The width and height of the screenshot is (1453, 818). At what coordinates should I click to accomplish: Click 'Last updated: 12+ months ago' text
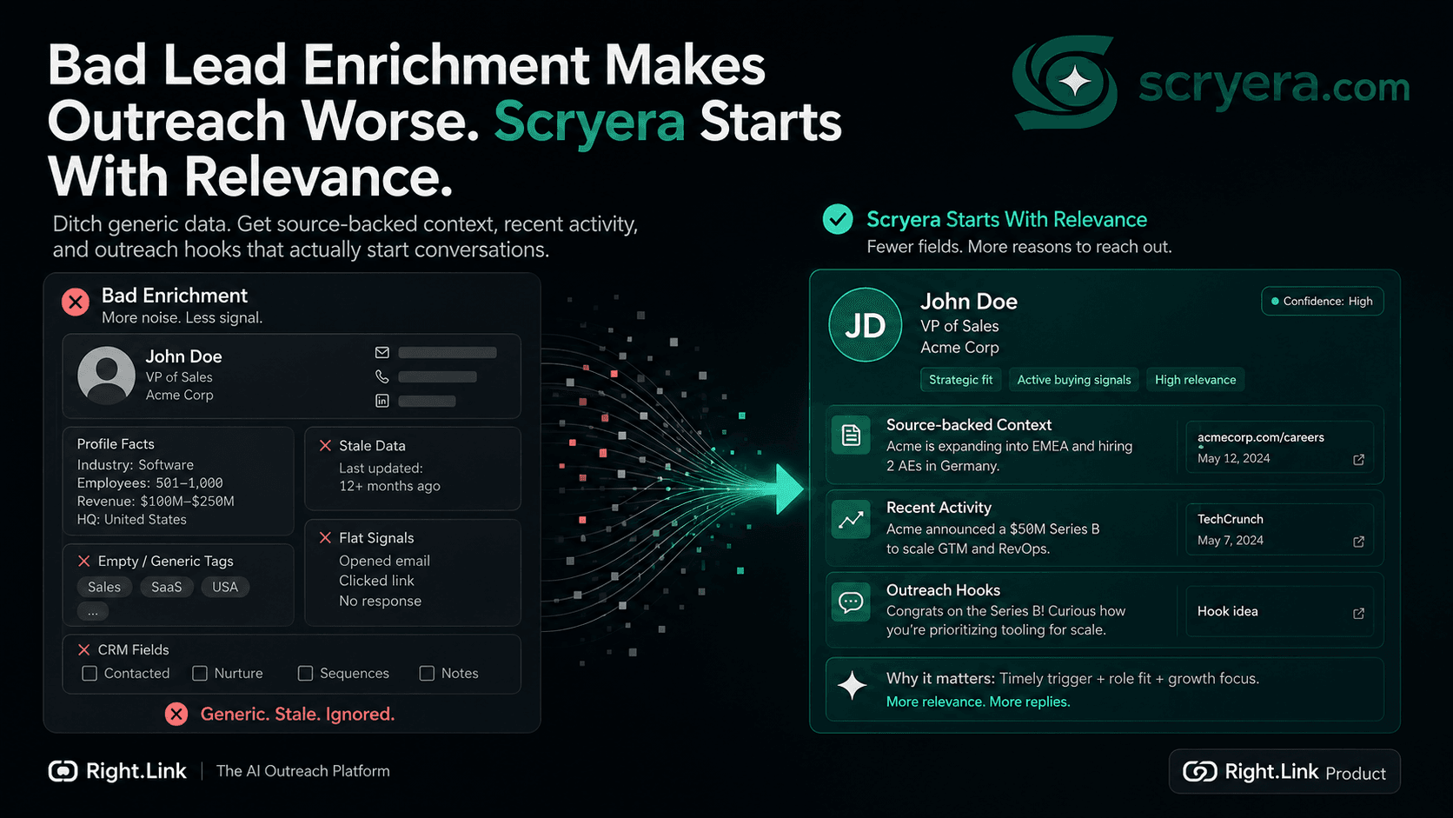pos(389,477)
